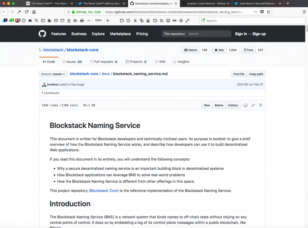Star the repository
This screenshot has width=308, height=228.
point(219,50)
